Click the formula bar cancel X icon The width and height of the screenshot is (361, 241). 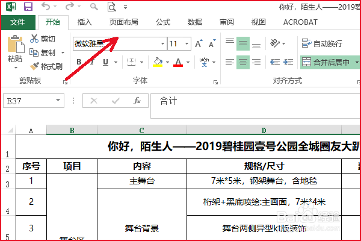(94, 101)
